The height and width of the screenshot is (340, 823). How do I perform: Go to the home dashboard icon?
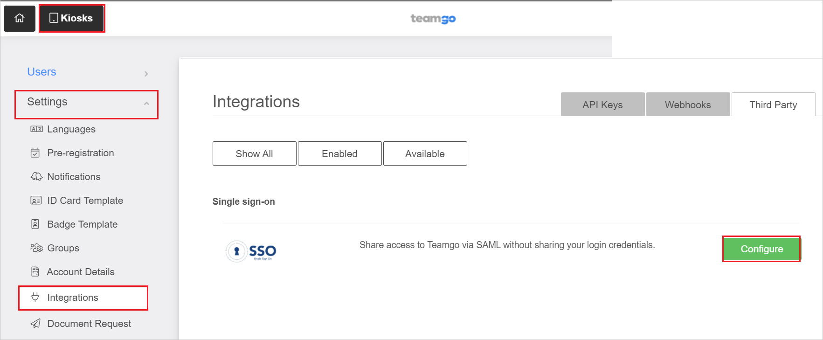pos(20,18)
